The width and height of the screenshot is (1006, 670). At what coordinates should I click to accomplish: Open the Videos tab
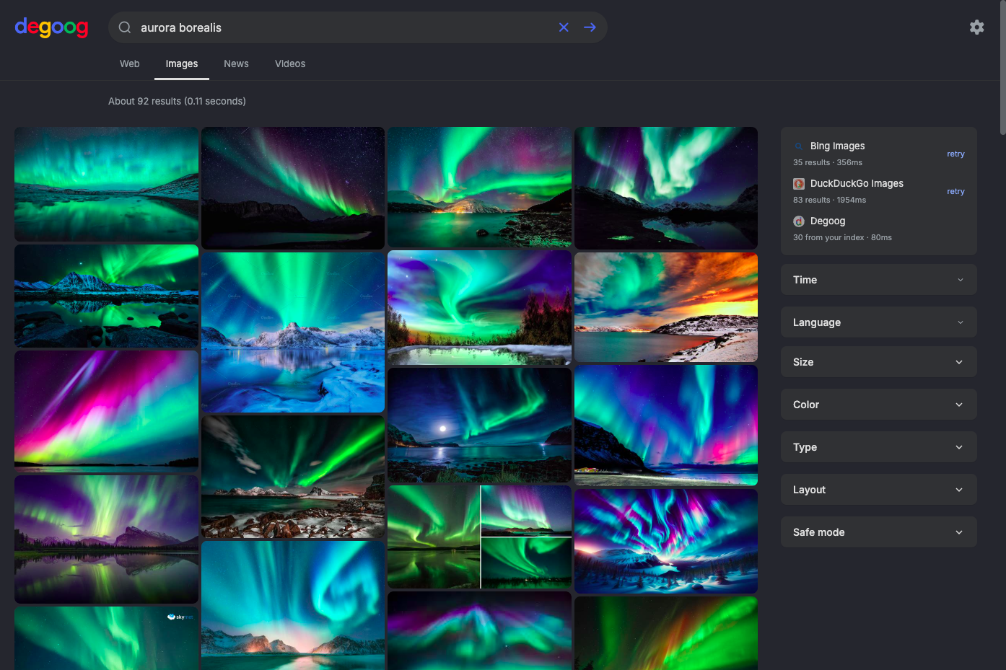(x=290, y=63)
